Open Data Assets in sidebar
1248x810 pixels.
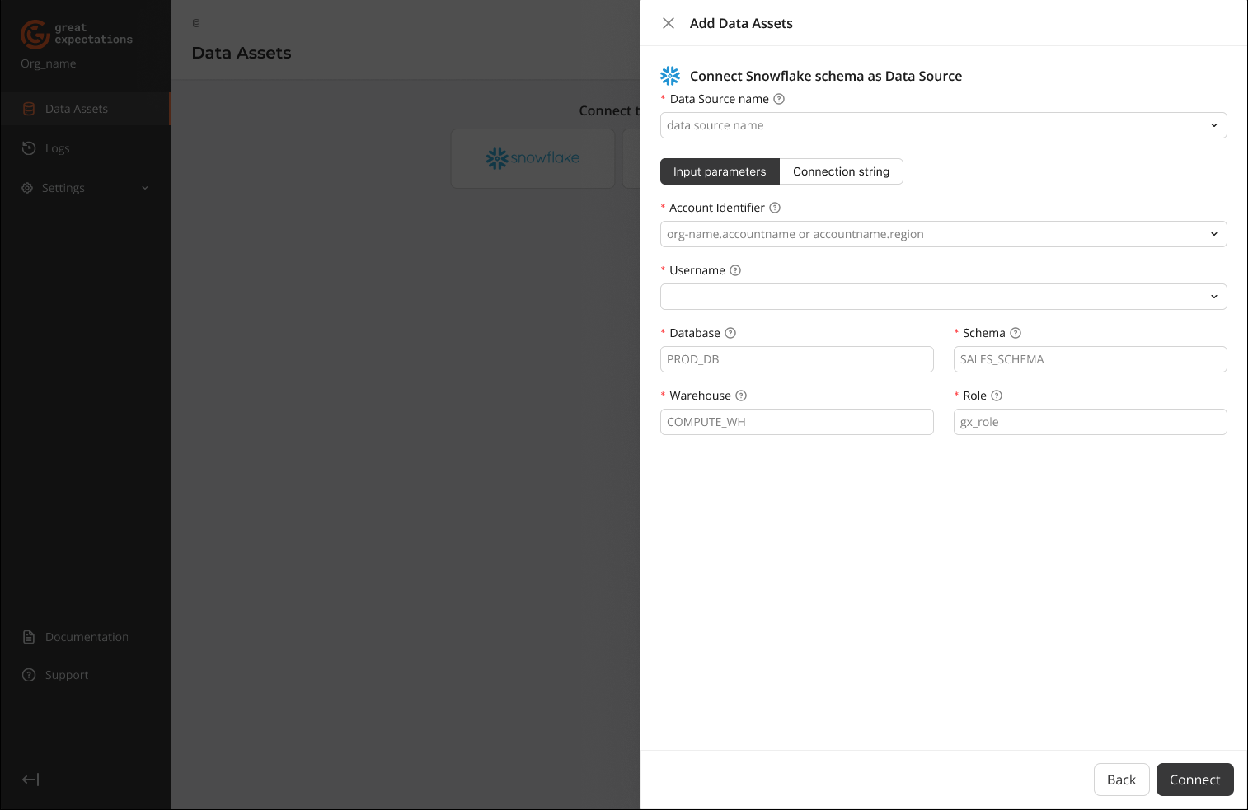pyautogui.click(x=86, y=109)
